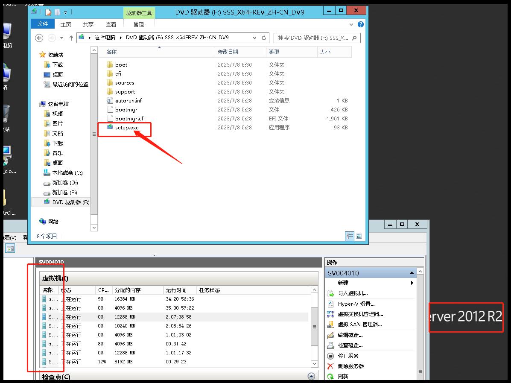The width and height of the screenshot is (511, 383).
Task: Collapse SV004010 actions section
Action: [412, 273]
